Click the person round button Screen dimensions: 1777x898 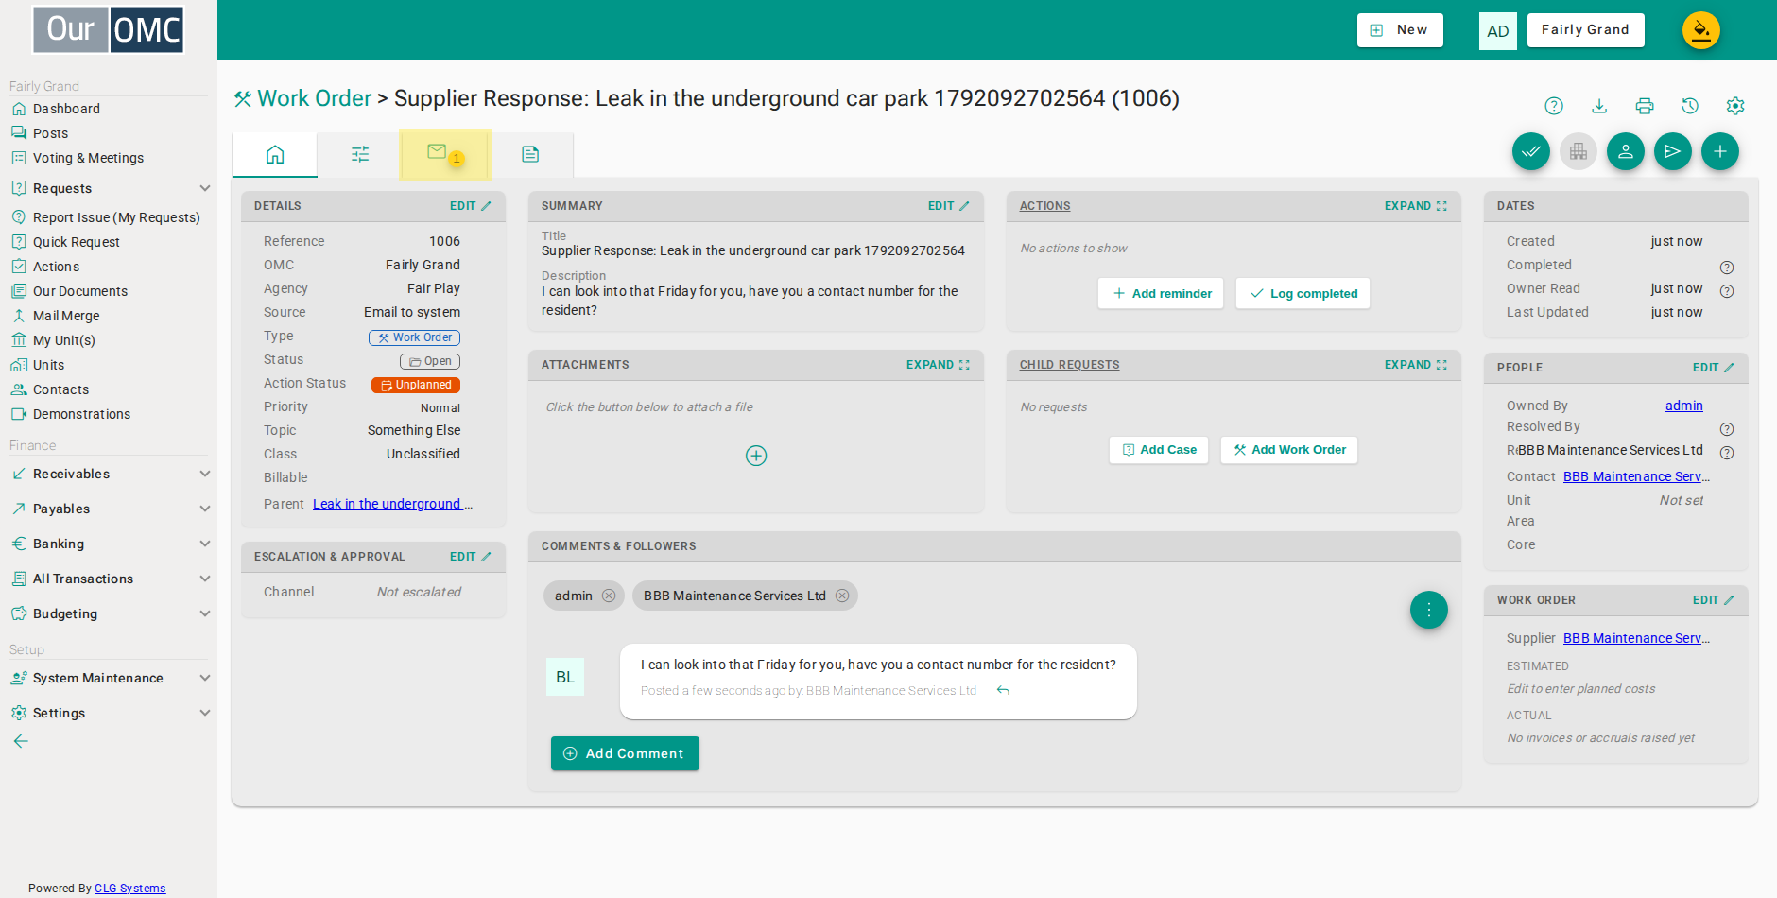(1626, 151)
